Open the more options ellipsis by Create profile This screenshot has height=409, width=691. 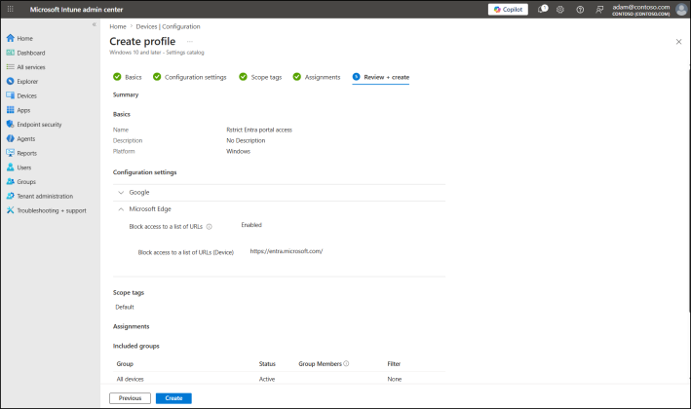coord(189,41)
